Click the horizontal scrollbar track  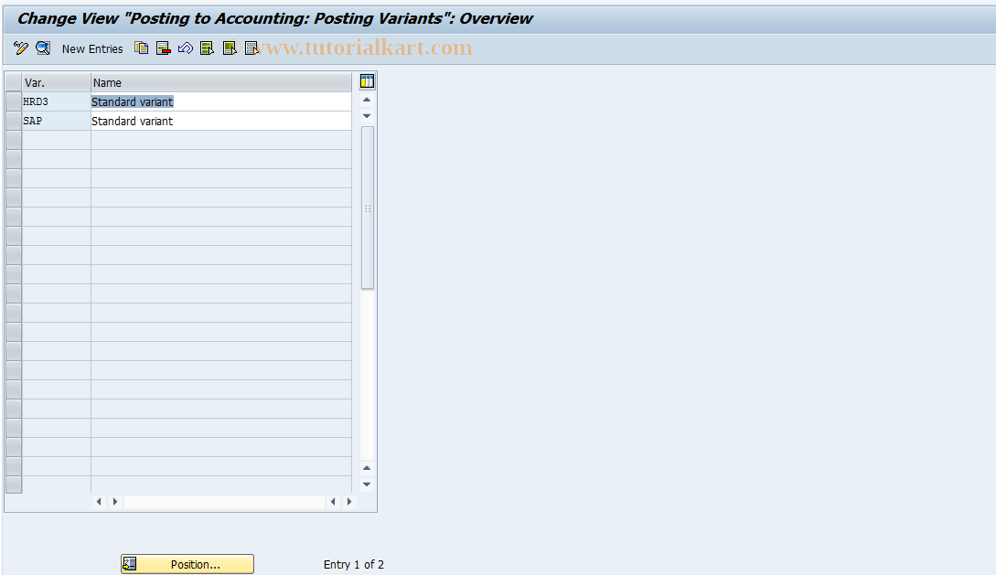coord(224,501)
